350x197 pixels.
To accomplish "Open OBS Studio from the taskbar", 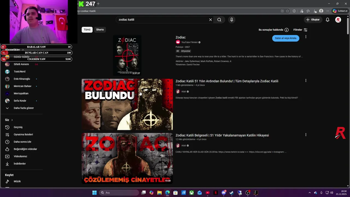I will coord(248,193).
